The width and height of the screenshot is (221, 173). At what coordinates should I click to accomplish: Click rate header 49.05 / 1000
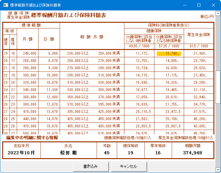(x=139, y=46)
